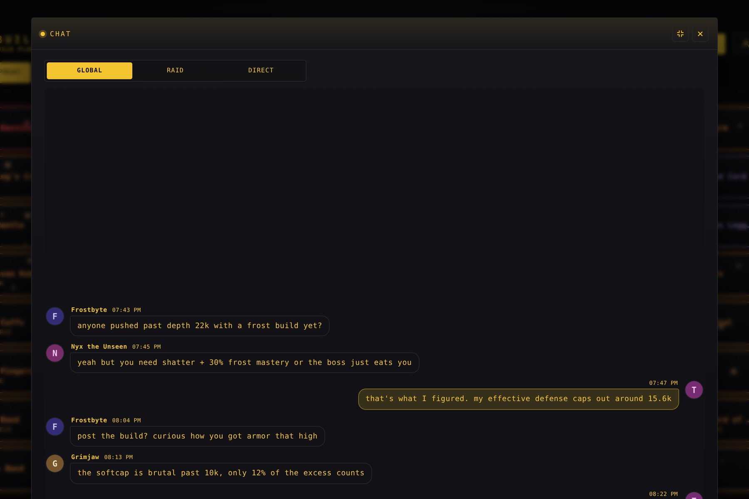Select the message "post the build? curious"
749x499 pixels.
197,436
